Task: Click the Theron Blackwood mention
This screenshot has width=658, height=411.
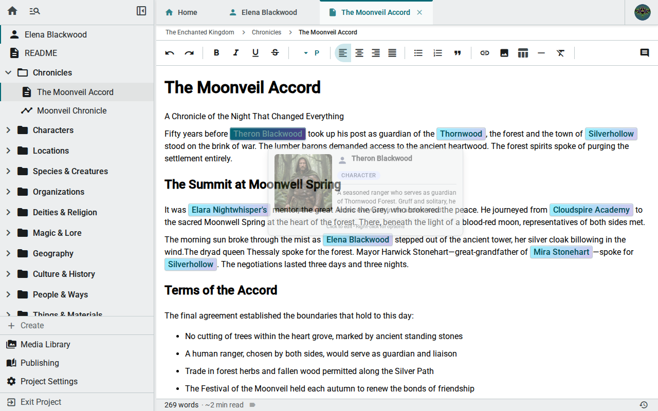Action: click(268, 134)
